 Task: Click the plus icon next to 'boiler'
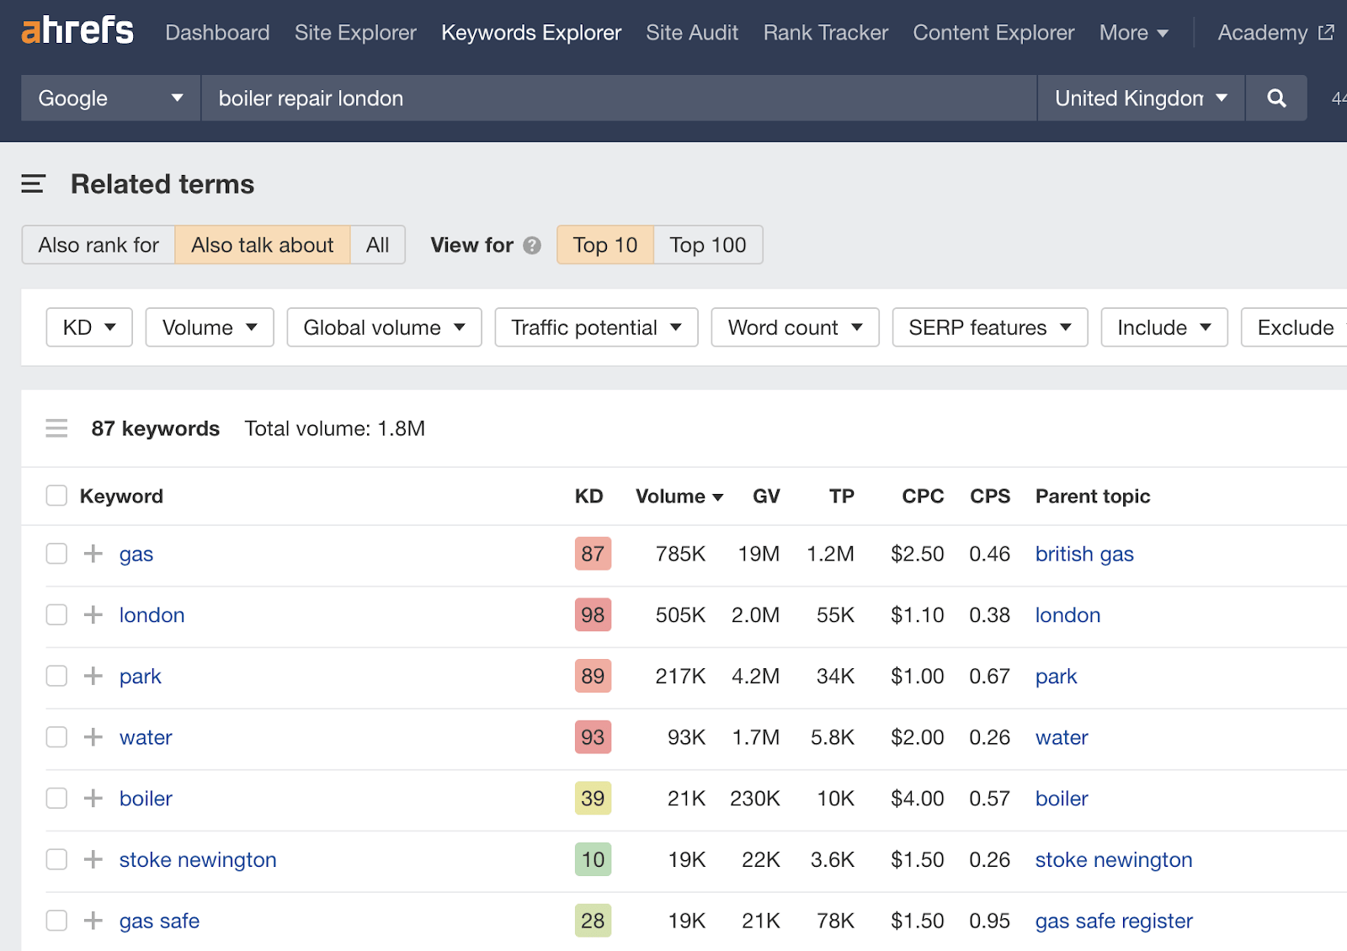pos(93,798)
